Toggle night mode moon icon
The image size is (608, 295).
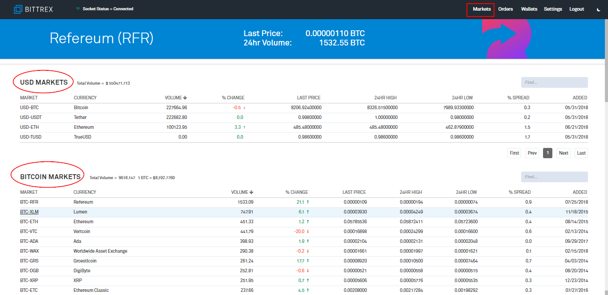pos(599,9)
